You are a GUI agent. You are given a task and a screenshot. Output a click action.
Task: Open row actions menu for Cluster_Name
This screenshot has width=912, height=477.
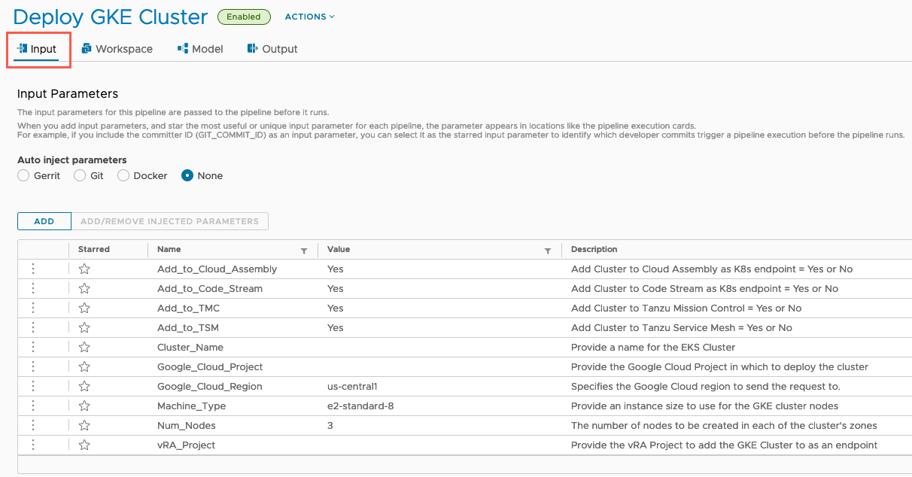pyautogui.click(x=33, y=347)
